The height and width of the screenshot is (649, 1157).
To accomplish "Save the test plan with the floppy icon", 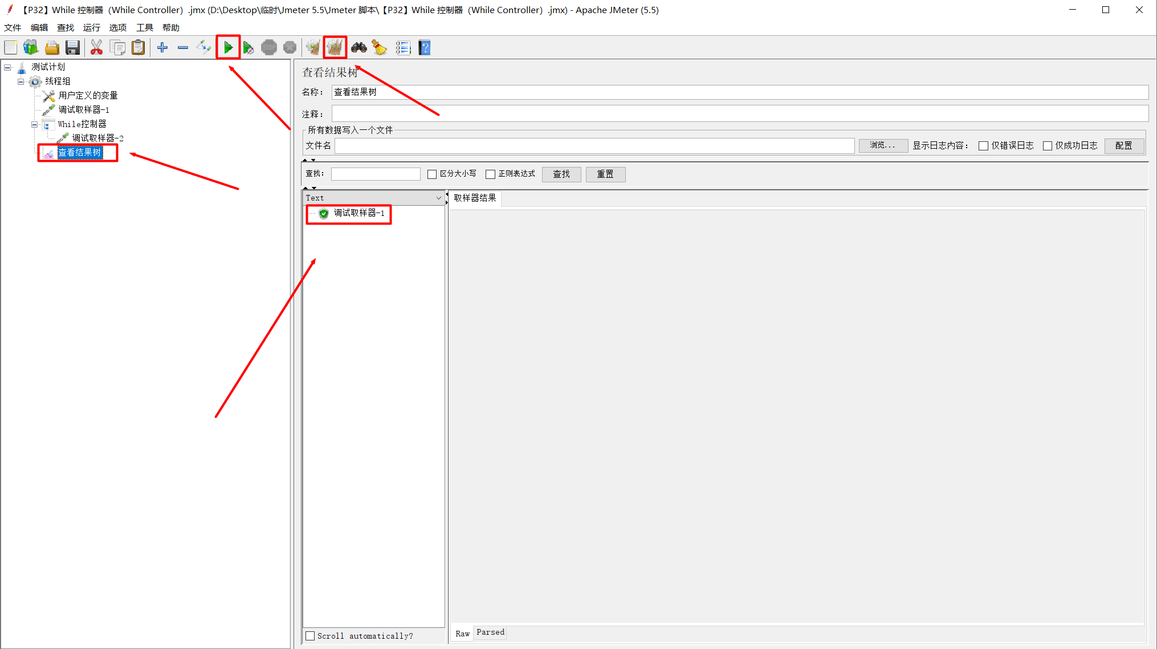I will point(72,48).
